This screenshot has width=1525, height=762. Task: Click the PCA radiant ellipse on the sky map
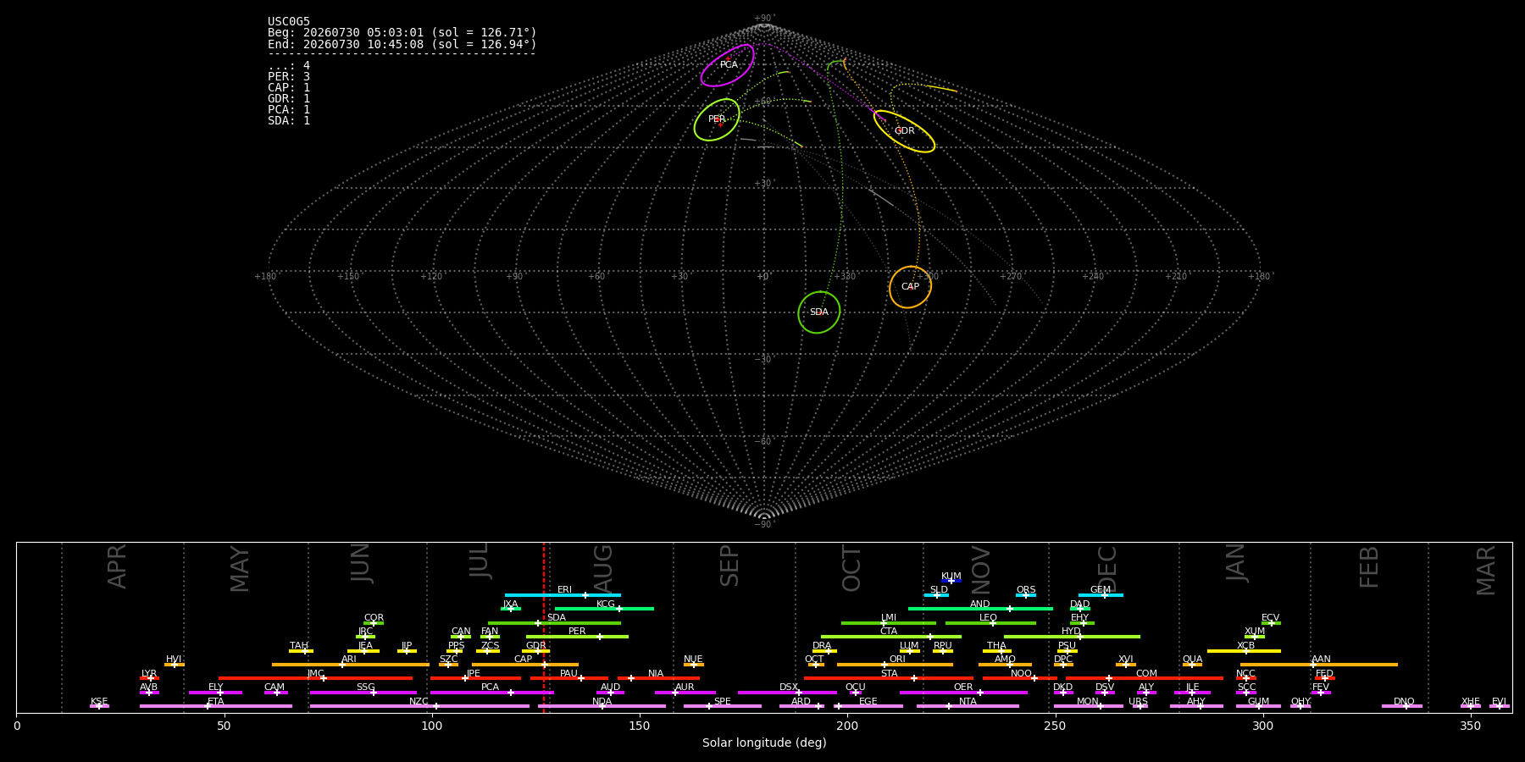point(728,65)
